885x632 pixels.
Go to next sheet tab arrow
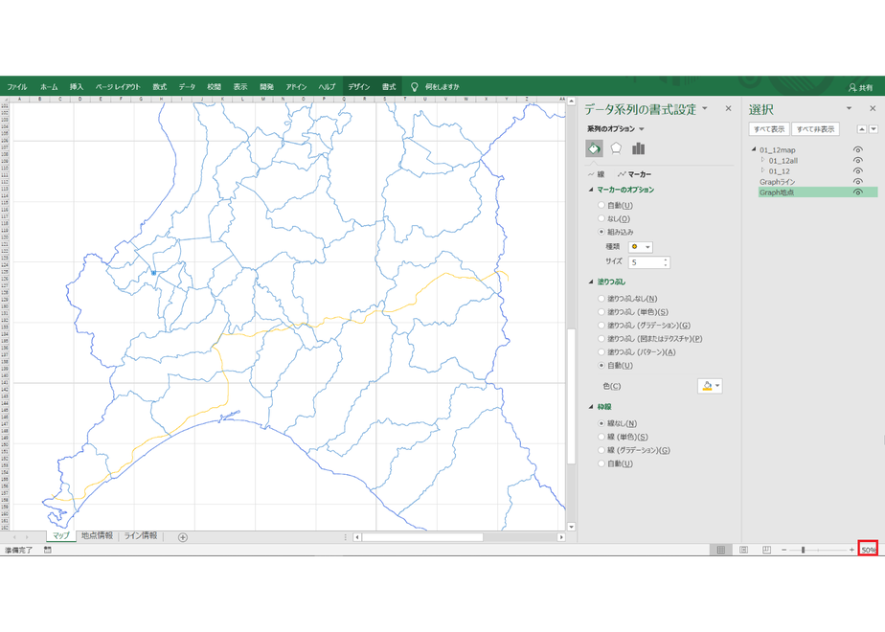(27, 537)
